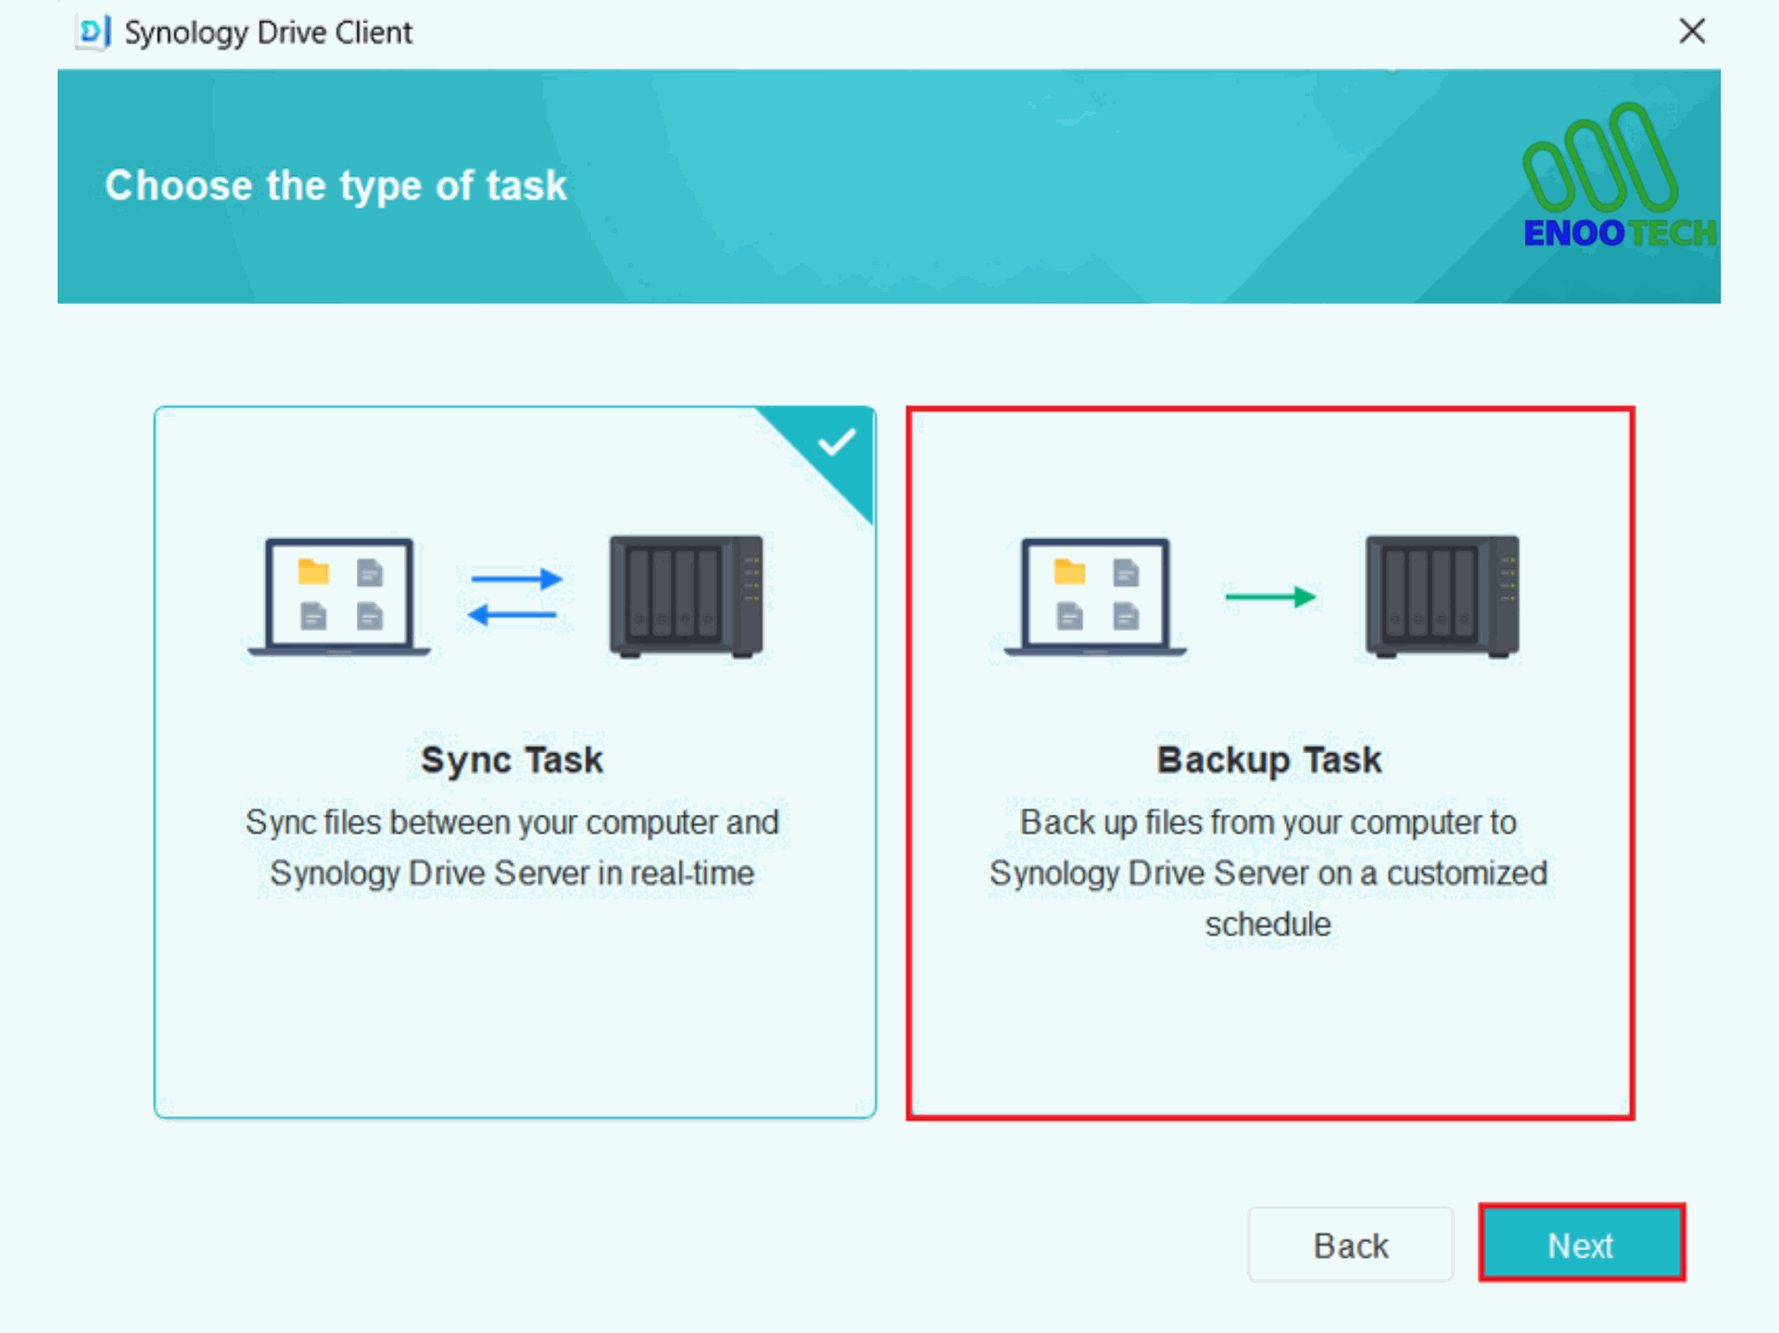Click the Sync Task description text

tap(511, 848)
